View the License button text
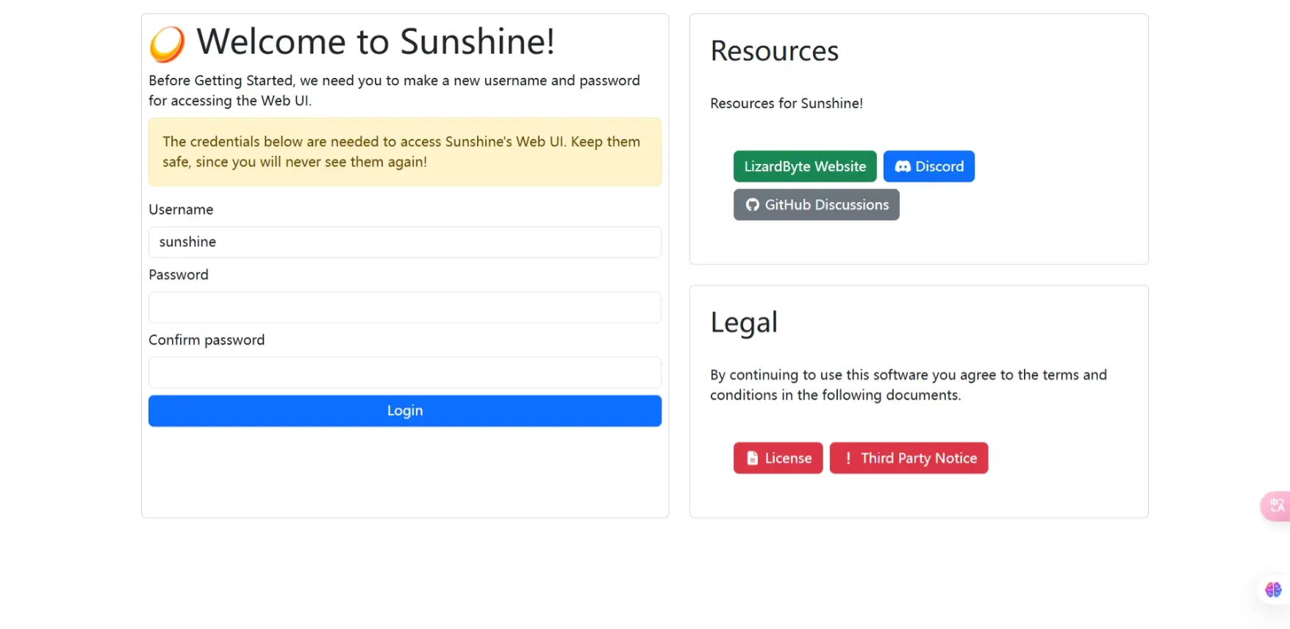 point(788,459)
